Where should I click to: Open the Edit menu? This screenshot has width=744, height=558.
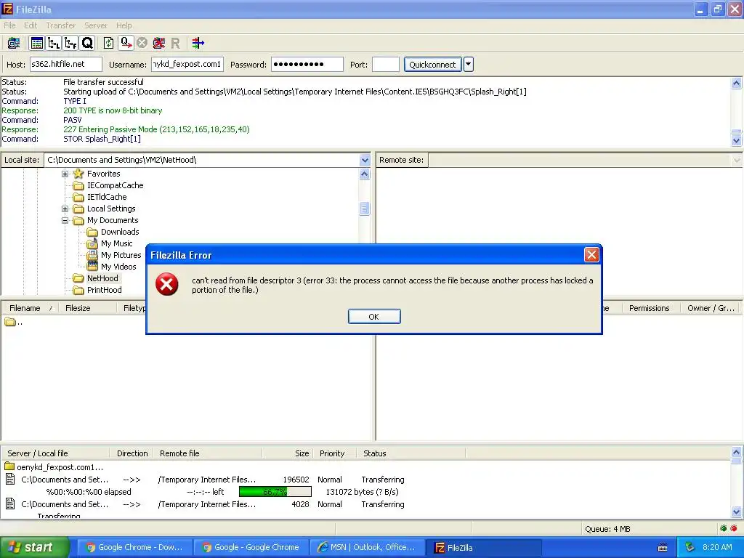click(31, 25)
